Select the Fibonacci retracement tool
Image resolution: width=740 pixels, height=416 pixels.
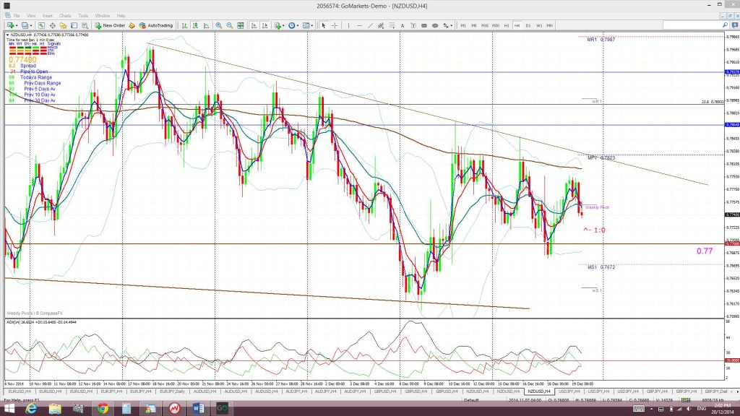pos(392,25)
